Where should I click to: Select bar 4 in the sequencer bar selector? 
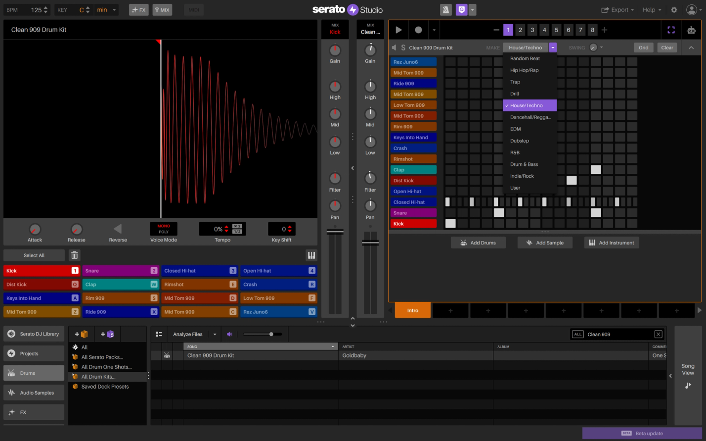544,30
